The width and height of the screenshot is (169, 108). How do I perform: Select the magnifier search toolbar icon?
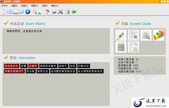35,12
